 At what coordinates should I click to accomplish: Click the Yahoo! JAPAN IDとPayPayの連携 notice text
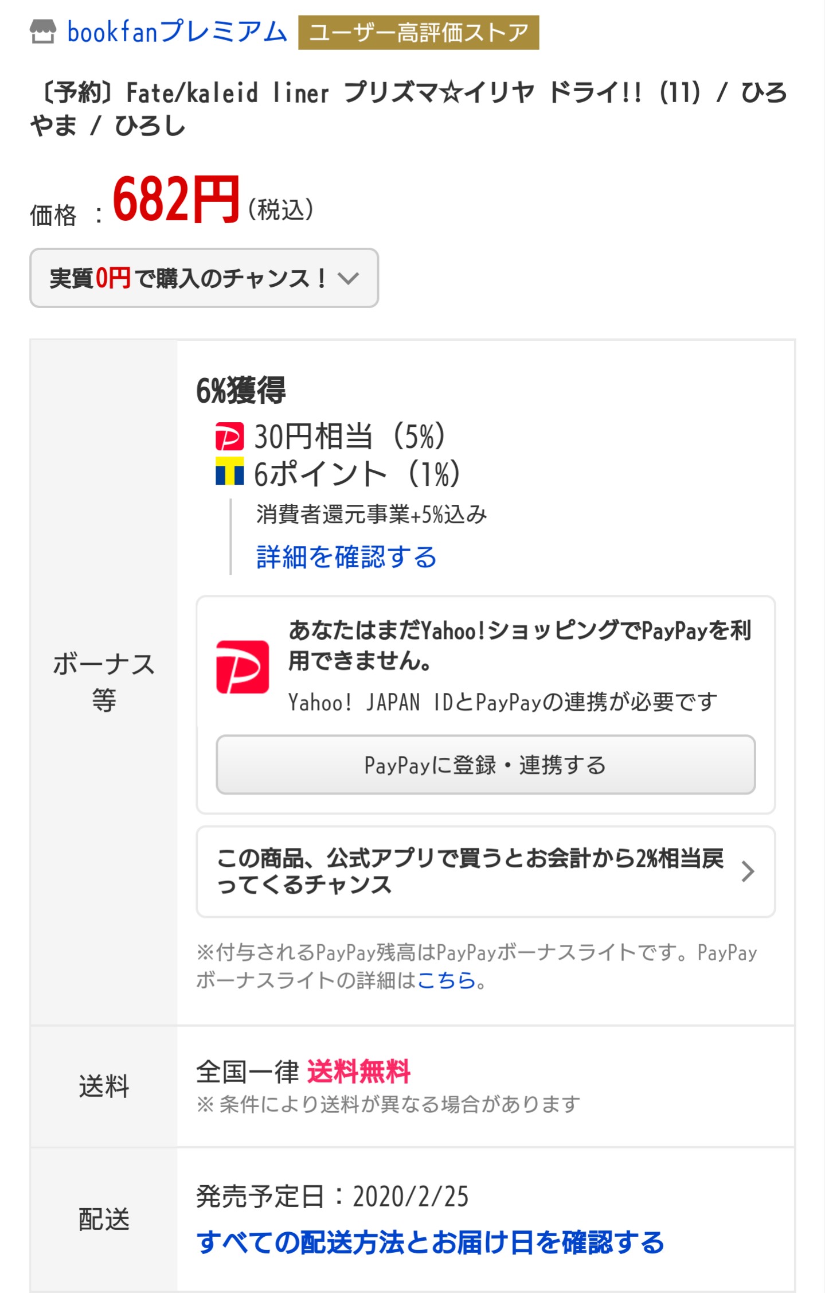(502, 702)
